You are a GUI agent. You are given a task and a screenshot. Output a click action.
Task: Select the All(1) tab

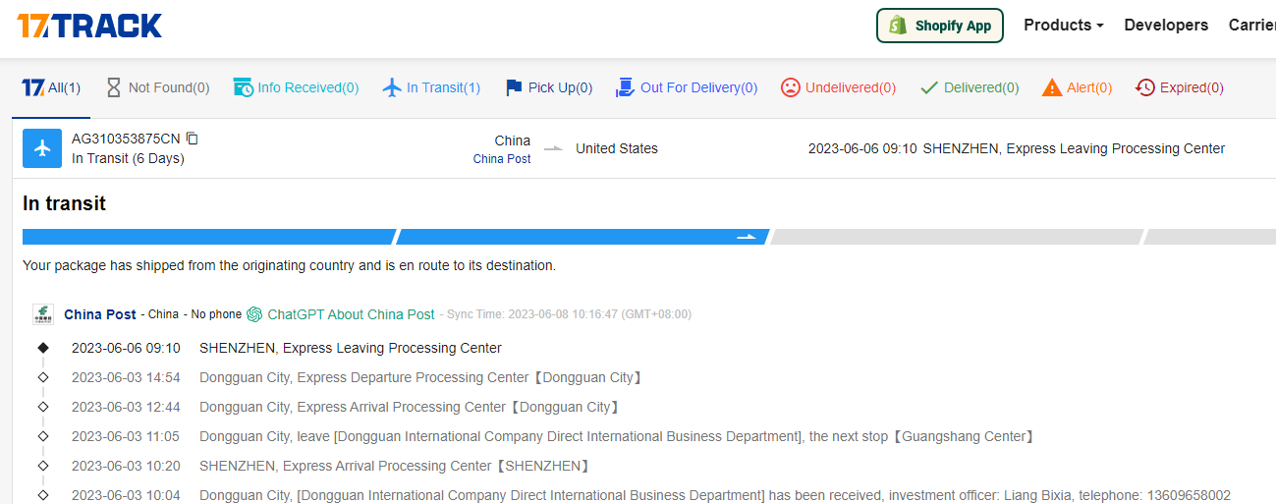tap(51, 87)
